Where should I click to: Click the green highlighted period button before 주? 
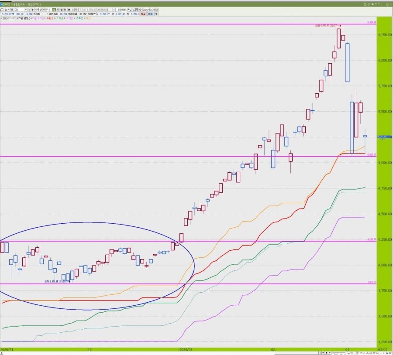point(54,10)
